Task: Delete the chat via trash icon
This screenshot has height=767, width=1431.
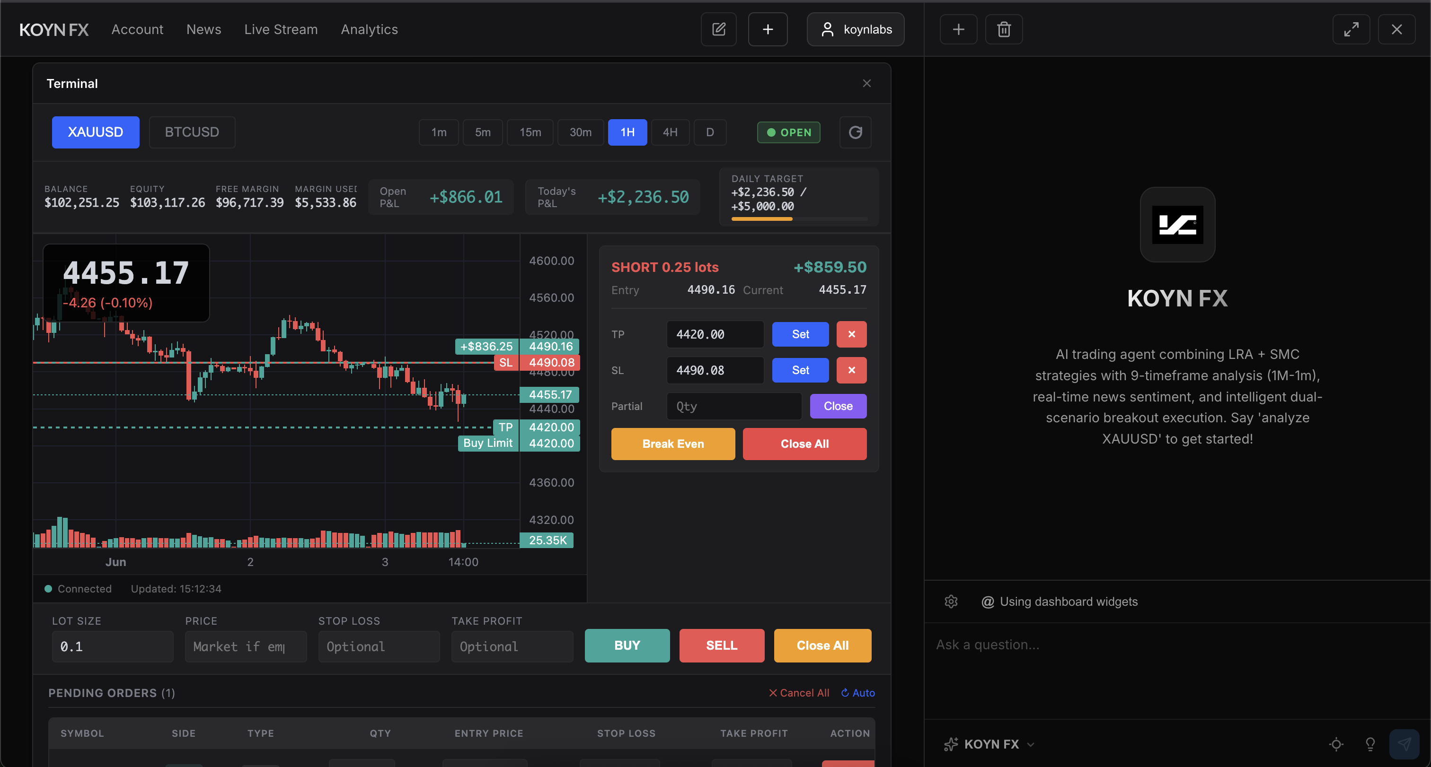Action: pyautogui.click(x=1003, y=29)
